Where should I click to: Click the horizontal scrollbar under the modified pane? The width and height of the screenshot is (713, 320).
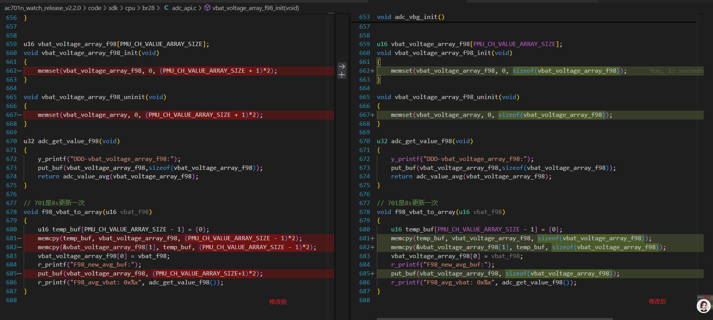coord(495,319)
